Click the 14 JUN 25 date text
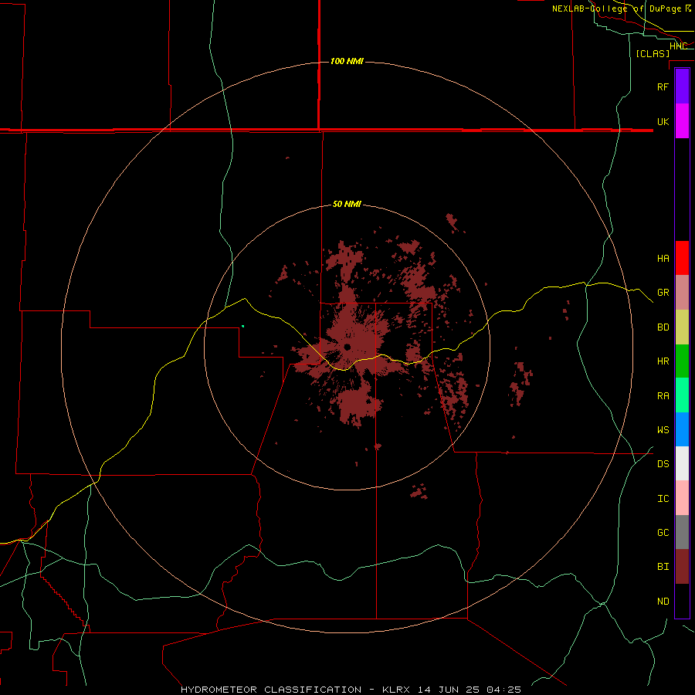 [449, 690]
